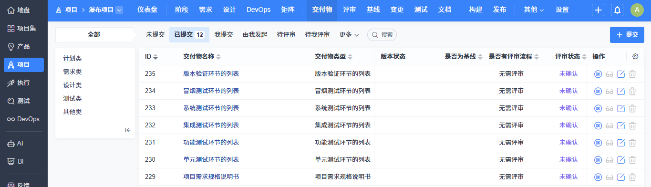Open 设置 in the top navigation
Image resolution: width=651 pixels, height=187 pixels.
point(562,10)
